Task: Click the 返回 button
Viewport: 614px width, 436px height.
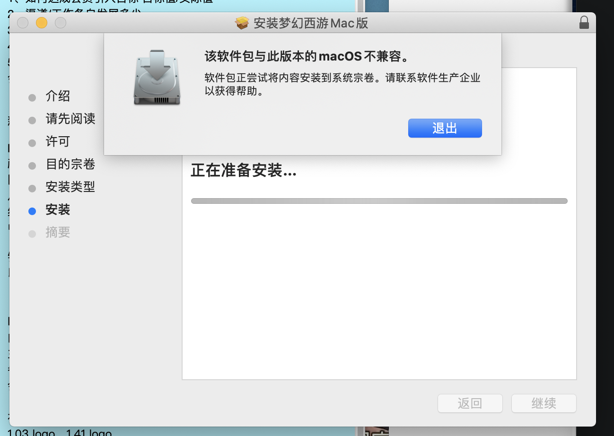Action: coord(470,403)
